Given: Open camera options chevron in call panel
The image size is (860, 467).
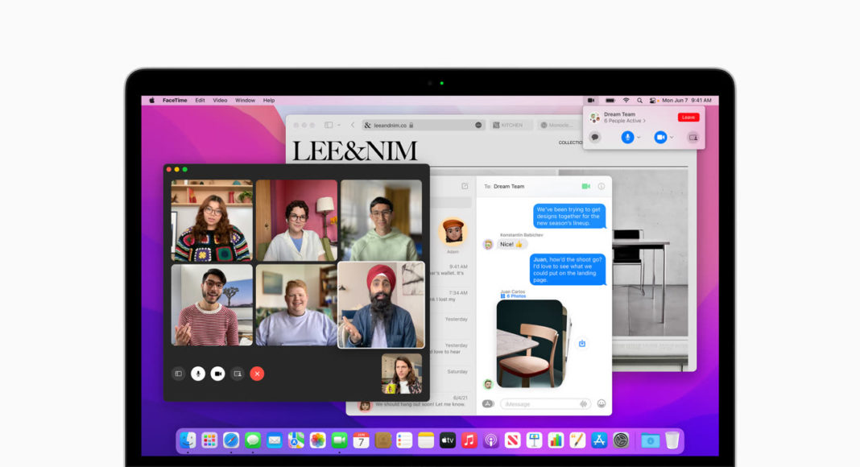Looking at the screenshot, I should 672,138.
